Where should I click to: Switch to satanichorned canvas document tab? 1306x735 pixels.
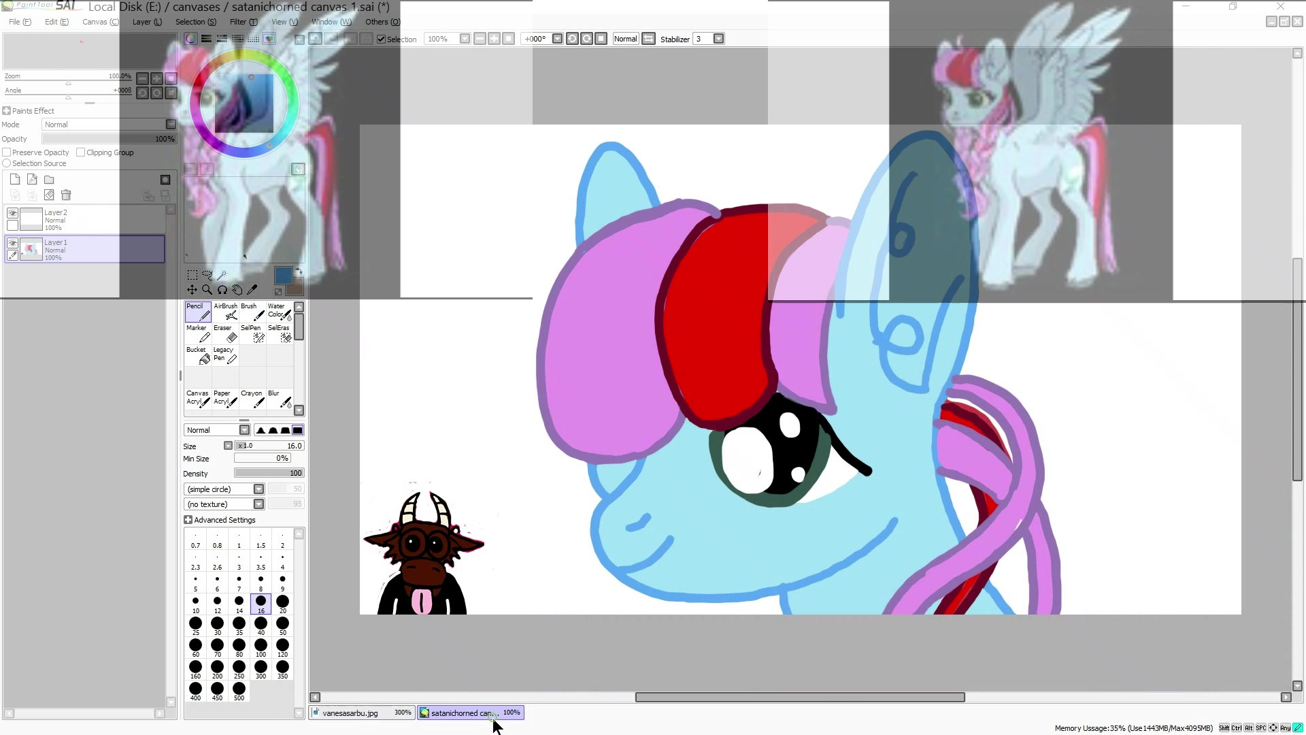pyautogui.click(x=470, y=713)
